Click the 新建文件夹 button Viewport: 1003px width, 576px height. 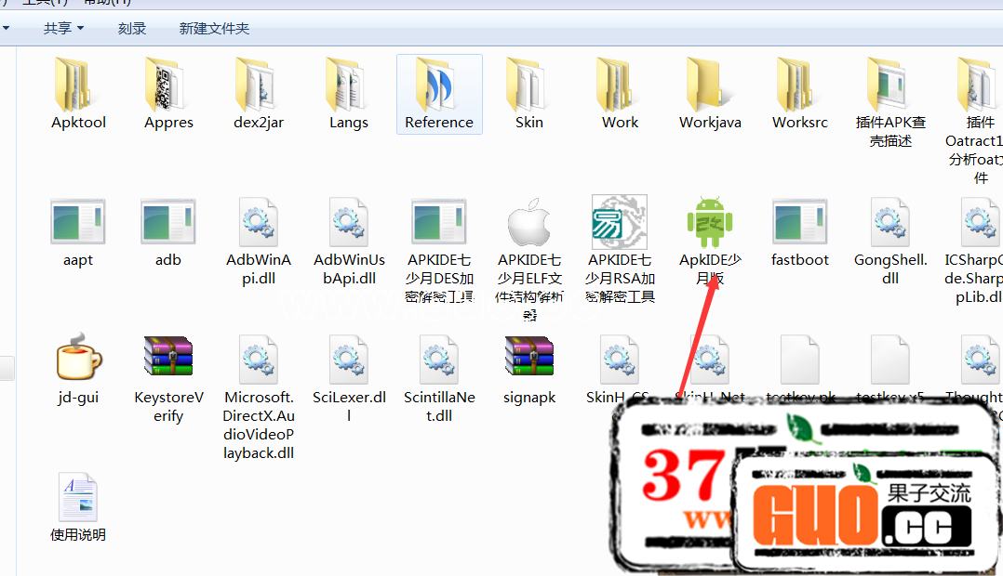[214, 29]
